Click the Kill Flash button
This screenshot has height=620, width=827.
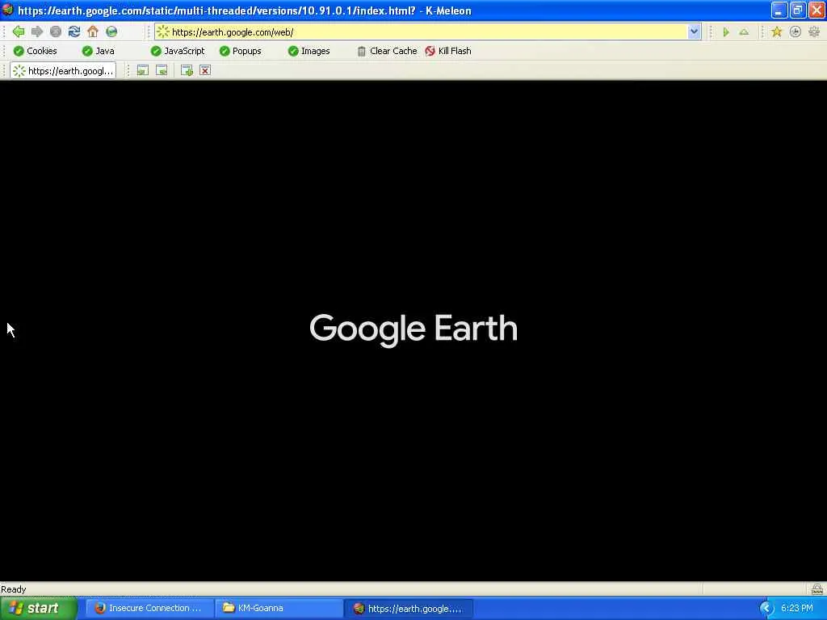448,51
